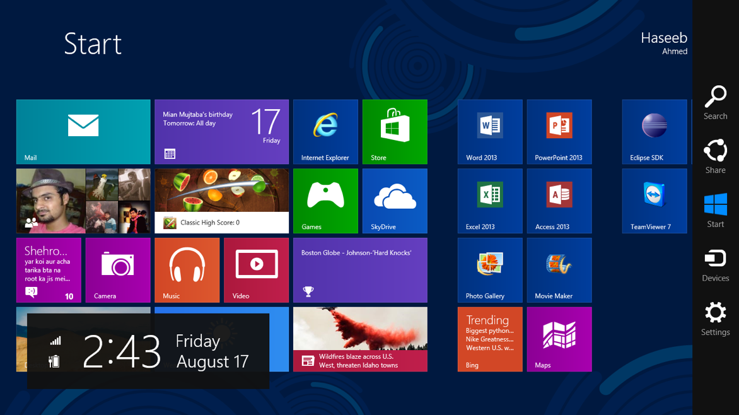Launch the Eclipse SDK
This screenshot has height=415, width=739.
[654, 131]
